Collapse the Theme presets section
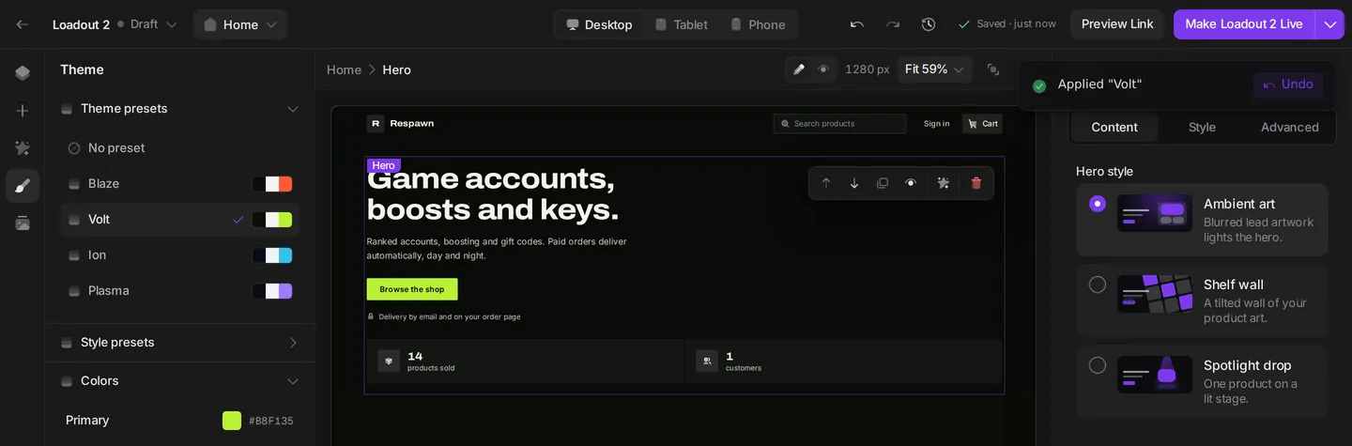1352x446 pixels. pos(293,109)
